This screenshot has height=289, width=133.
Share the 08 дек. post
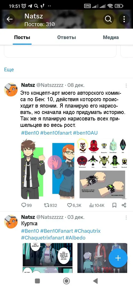[124, 205]
